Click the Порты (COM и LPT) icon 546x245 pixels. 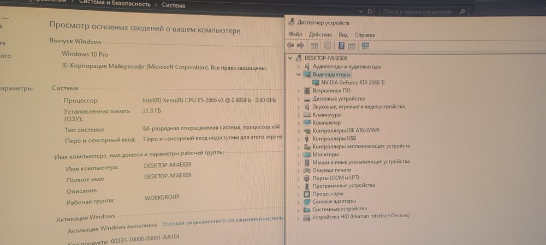coord(307,178)
